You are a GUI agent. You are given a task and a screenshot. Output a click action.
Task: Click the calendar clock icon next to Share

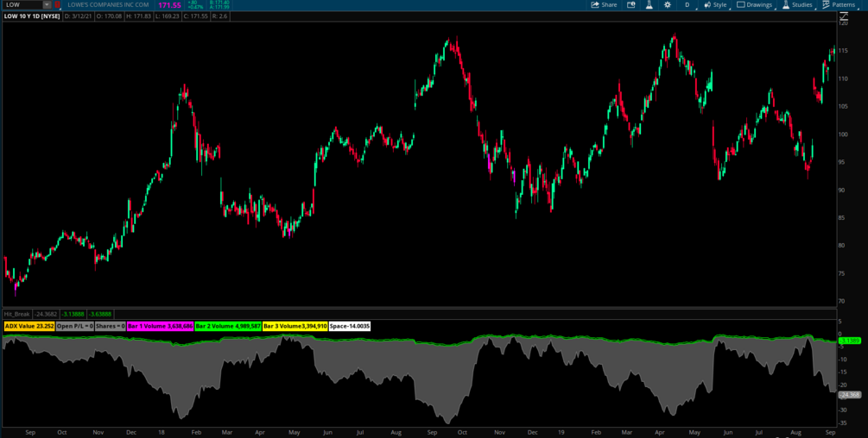(631, 4)
